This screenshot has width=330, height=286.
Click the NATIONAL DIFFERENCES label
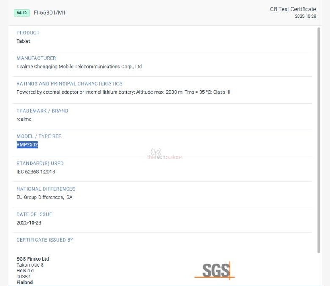(46, 189)
